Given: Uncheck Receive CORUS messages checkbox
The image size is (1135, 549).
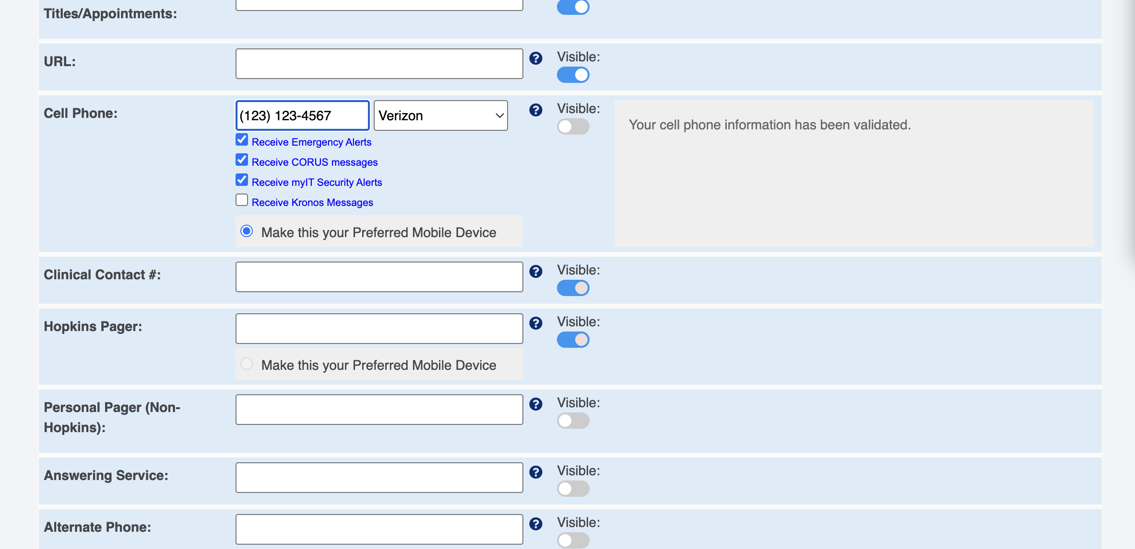Looking at the screenshot, I should coord(242,160).
